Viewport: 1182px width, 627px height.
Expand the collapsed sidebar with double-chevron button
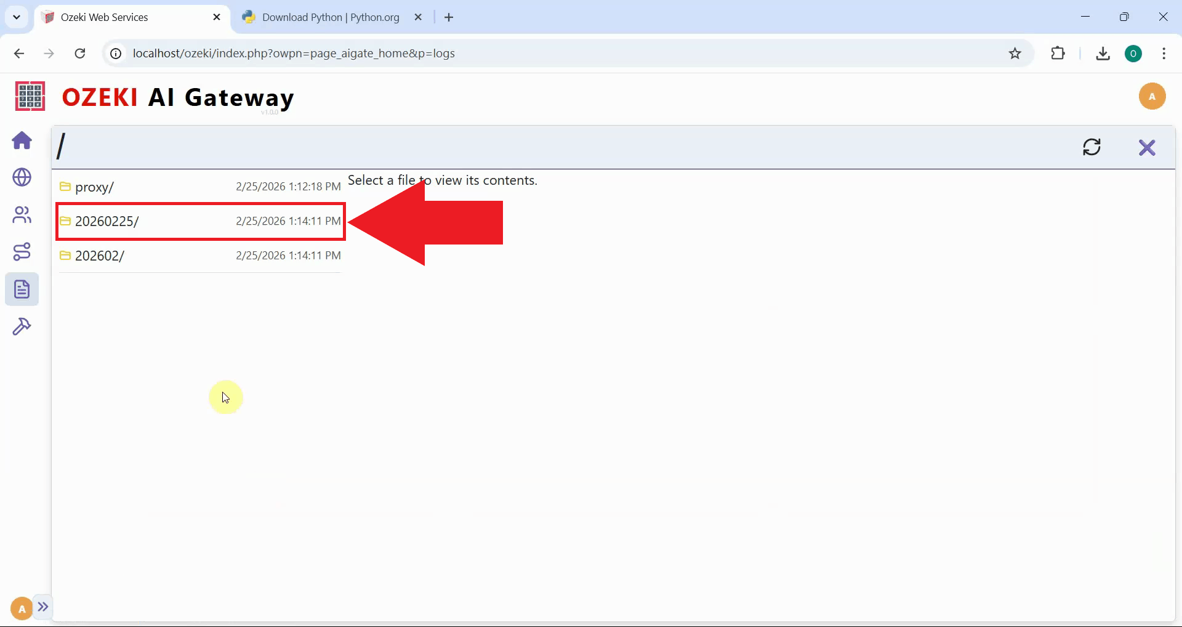[x=43, y=607]
